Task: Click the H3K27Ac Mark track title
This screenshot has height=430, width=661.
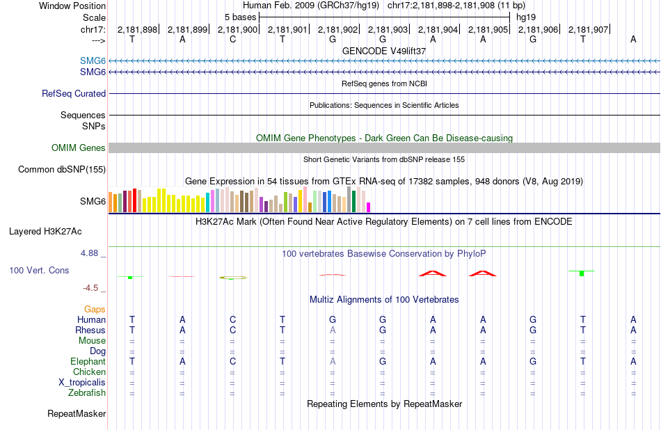Action: [384, 222]
